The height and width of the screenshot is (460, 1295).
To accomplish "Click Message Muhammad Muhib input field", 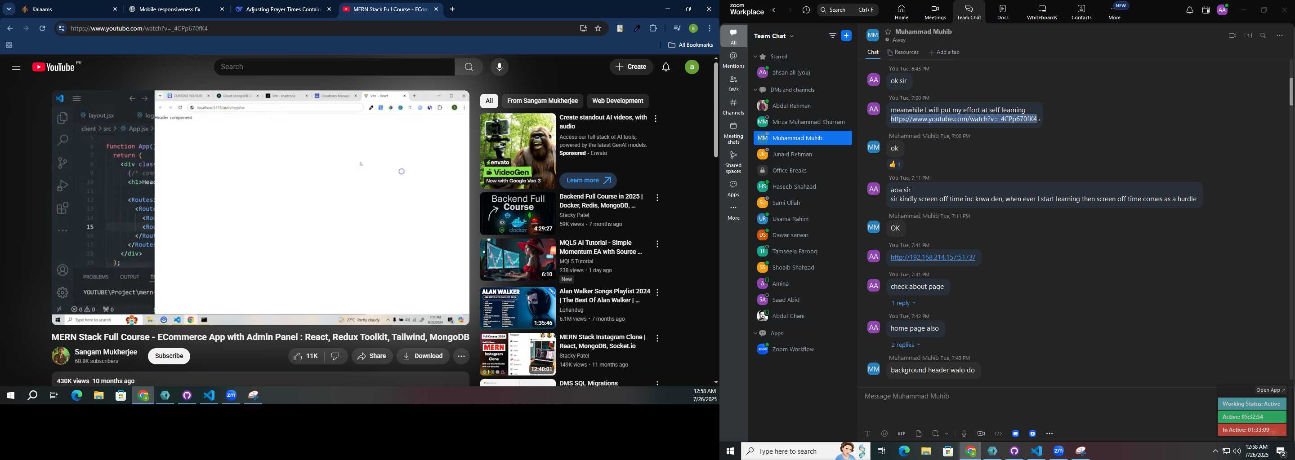I will coord(1036,397).
